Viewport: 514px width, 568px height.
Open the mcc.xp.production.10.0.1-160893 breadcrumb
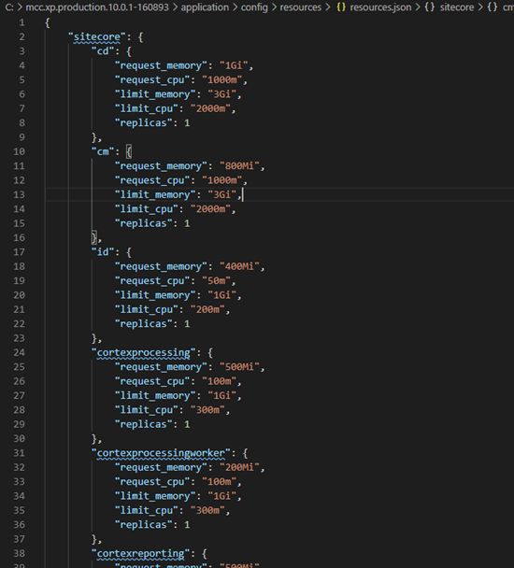(97, 7)
